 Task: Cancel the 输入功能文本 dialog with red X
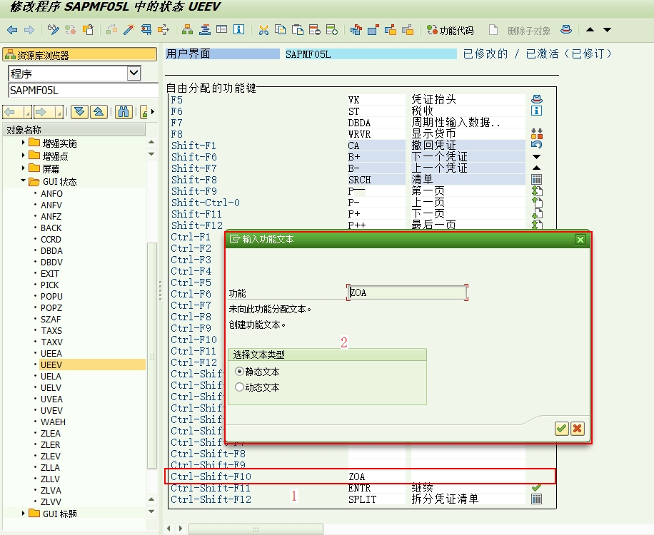pyautogui.click(x=577, y=429)
